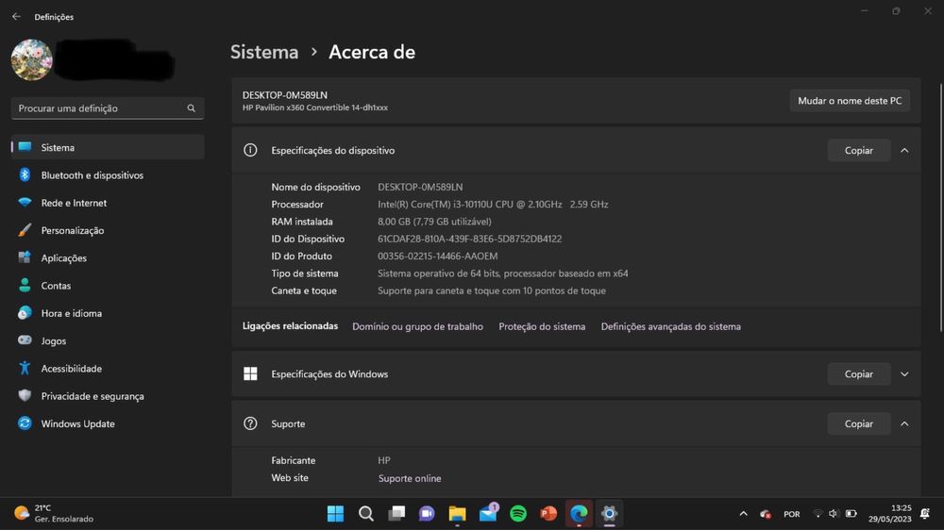
Task: Click the battery icon in the system tray
Action: [851, 514]
